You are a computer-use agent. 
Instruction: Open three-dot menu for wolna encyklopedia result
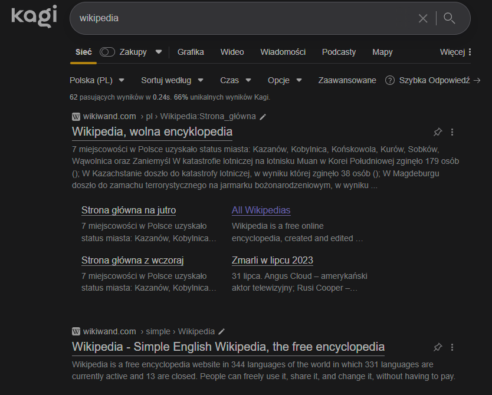(452, 131)
